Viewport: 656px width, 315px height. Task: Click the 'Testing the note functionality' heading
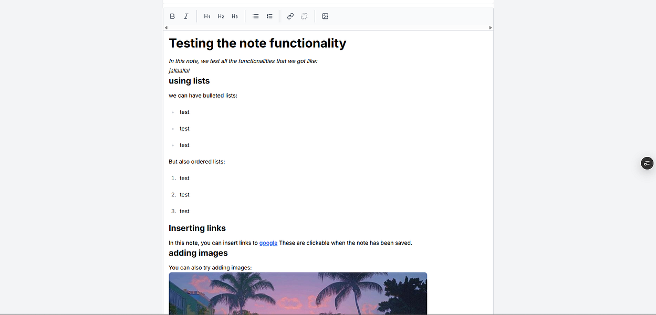click(257, 43)
